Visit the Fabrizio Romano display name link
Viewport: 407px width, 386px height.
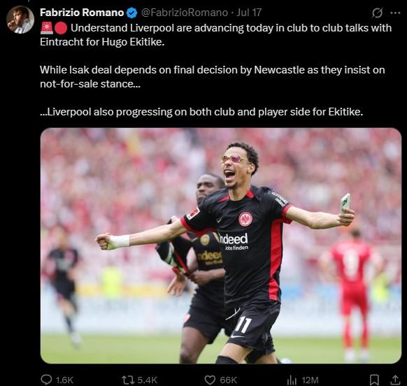[82, 13]
